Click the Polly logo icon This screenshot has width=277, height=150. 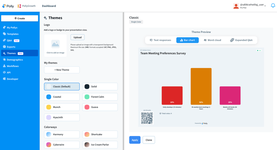[x=4, y=6]
